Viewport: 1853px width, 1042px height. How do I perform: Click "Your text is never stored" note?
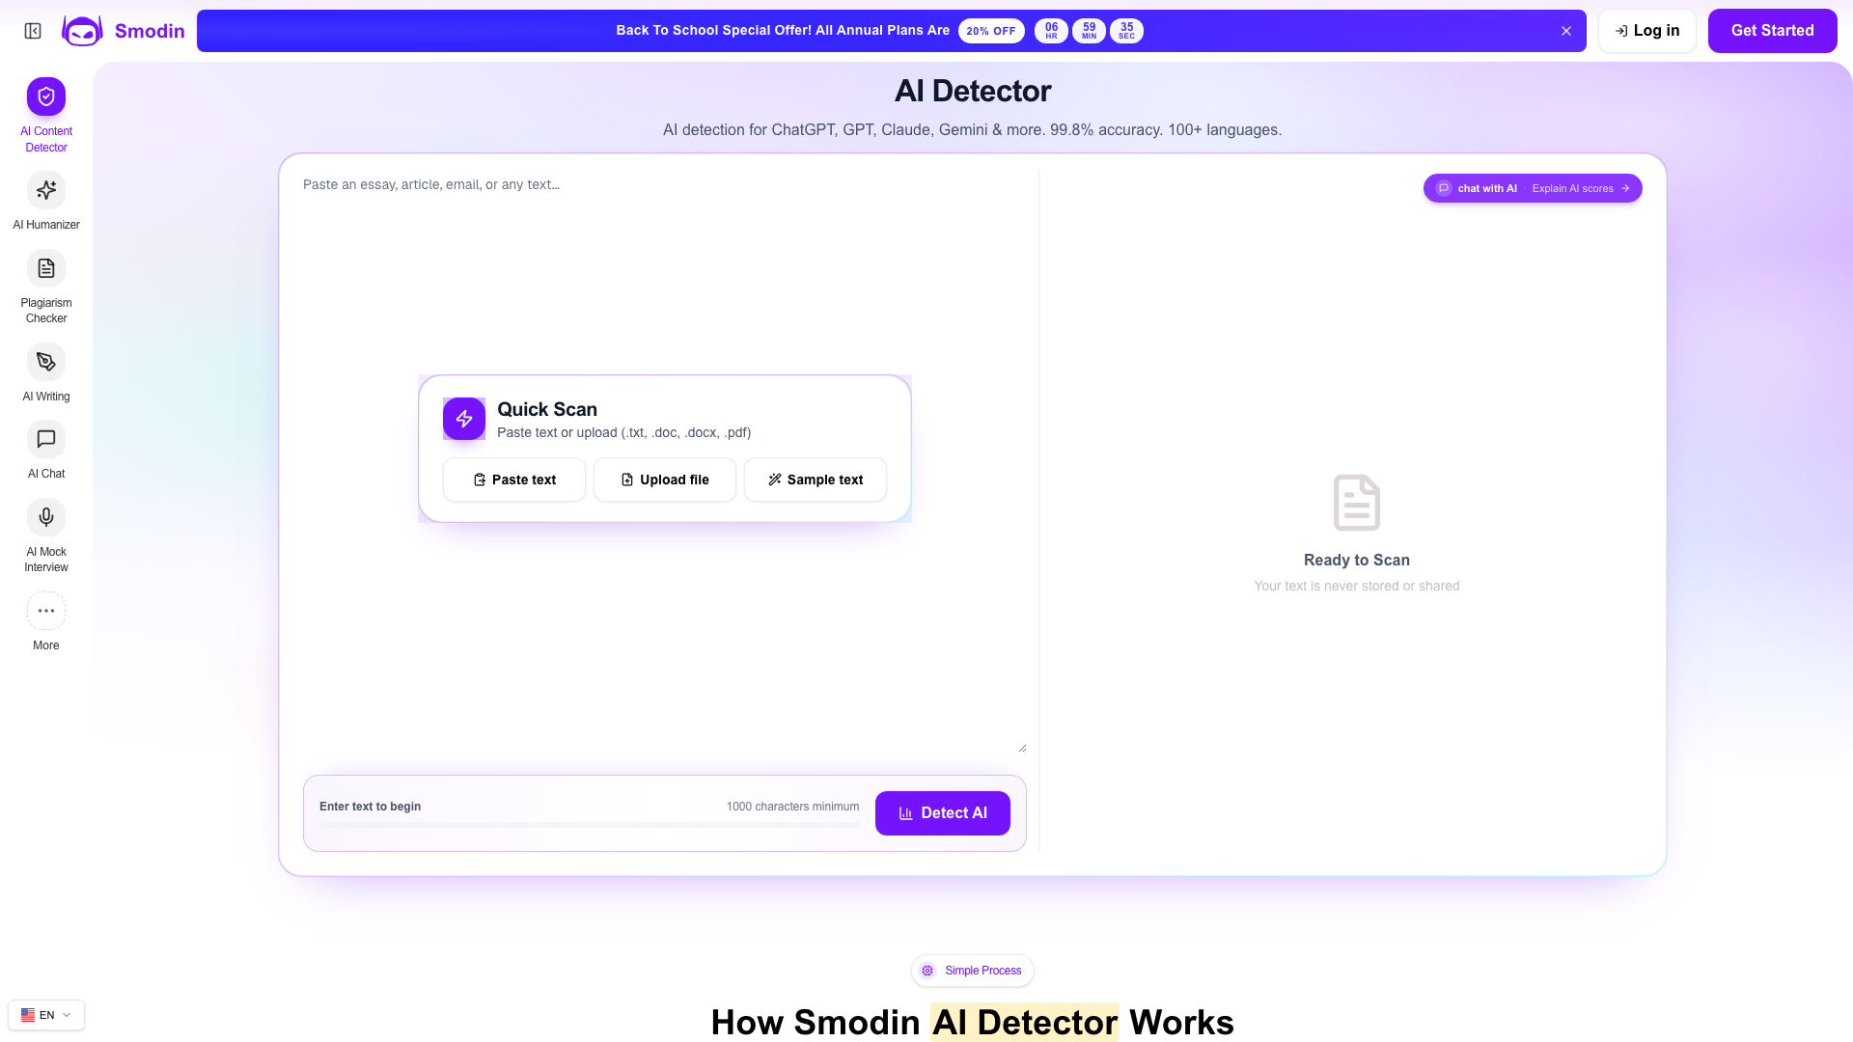tap(1357, 586)
